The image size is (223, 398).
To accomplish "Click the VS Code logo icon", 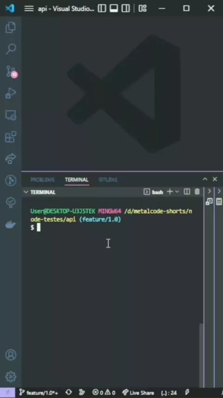I will 10,8.
